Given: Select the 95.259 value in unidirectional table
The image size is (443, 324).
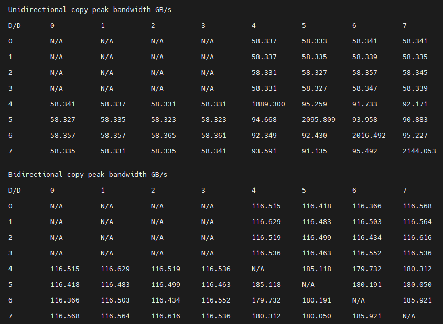Looking at the screenshot, I should click(x=314, y=104).
